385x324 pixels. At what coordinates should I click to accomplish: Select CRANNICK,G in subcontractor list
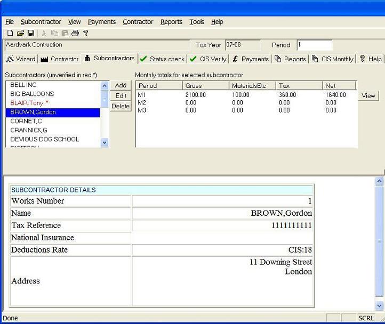53,130
